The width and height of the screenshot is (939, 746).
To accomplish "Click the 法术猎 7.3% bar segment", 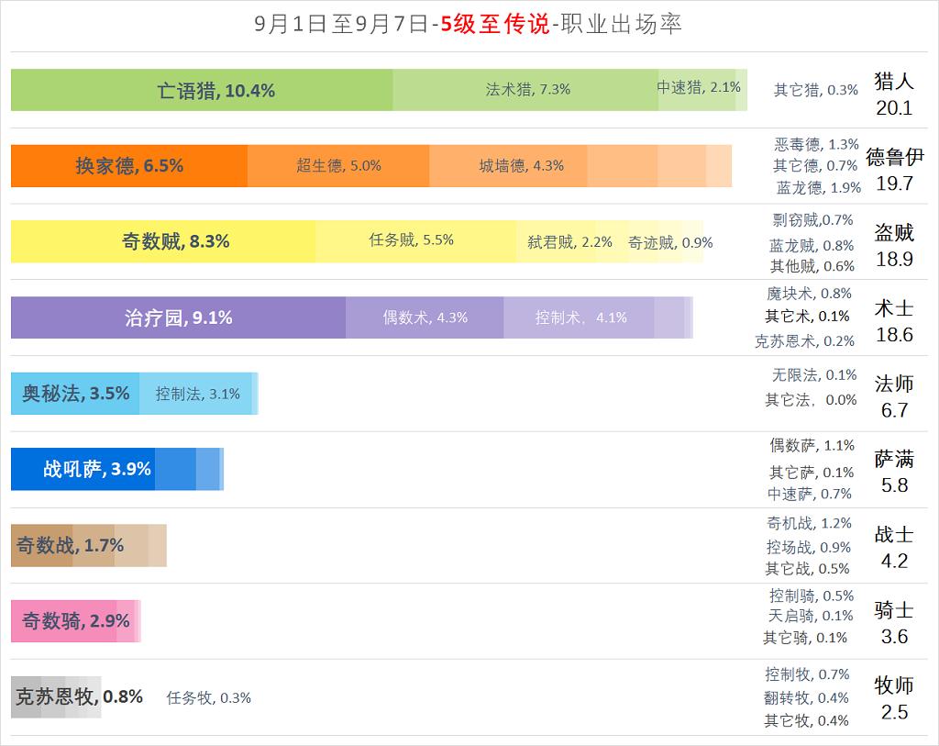I will coord(527,90).
